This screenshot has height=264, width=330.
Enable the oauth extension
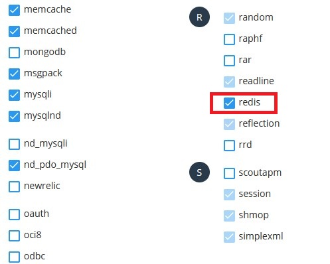(x=14, y=214)
